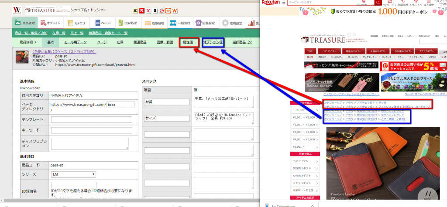Click the red Rakuten R mall icon
The height and width of the screenshot is (207, 447).
[142, 10]
